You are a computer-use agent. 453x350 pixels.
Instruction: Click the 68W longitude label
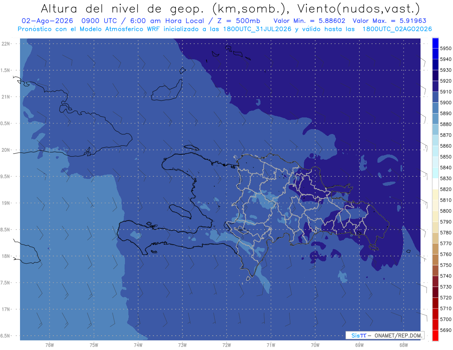pos(404,345)
